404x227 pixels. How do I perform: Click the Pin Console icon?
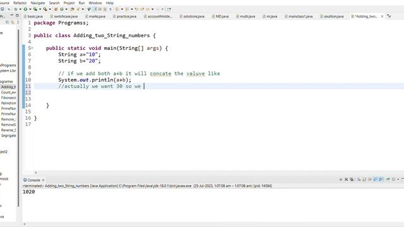[388, 179]
